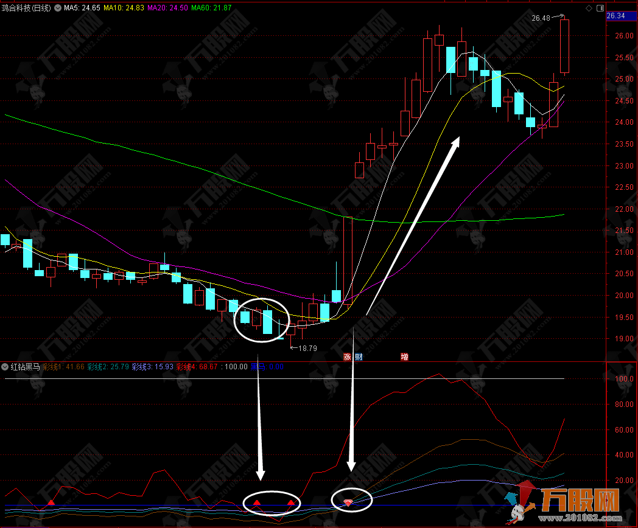Image resolution: width=638 pixels, height=528 pixels.
Task: Click the 80.00 indicator axis label
Action: [x=624, y=404]
